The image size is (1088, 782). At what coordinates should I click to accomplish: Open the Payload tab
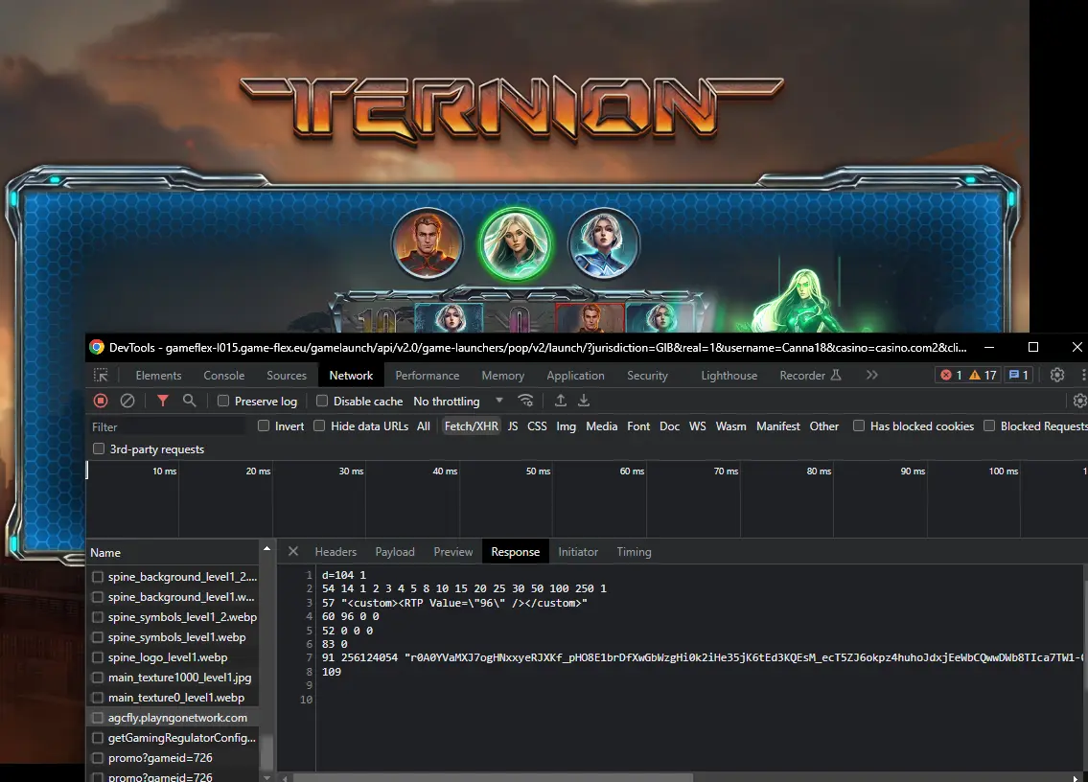(x=395, y=552)
